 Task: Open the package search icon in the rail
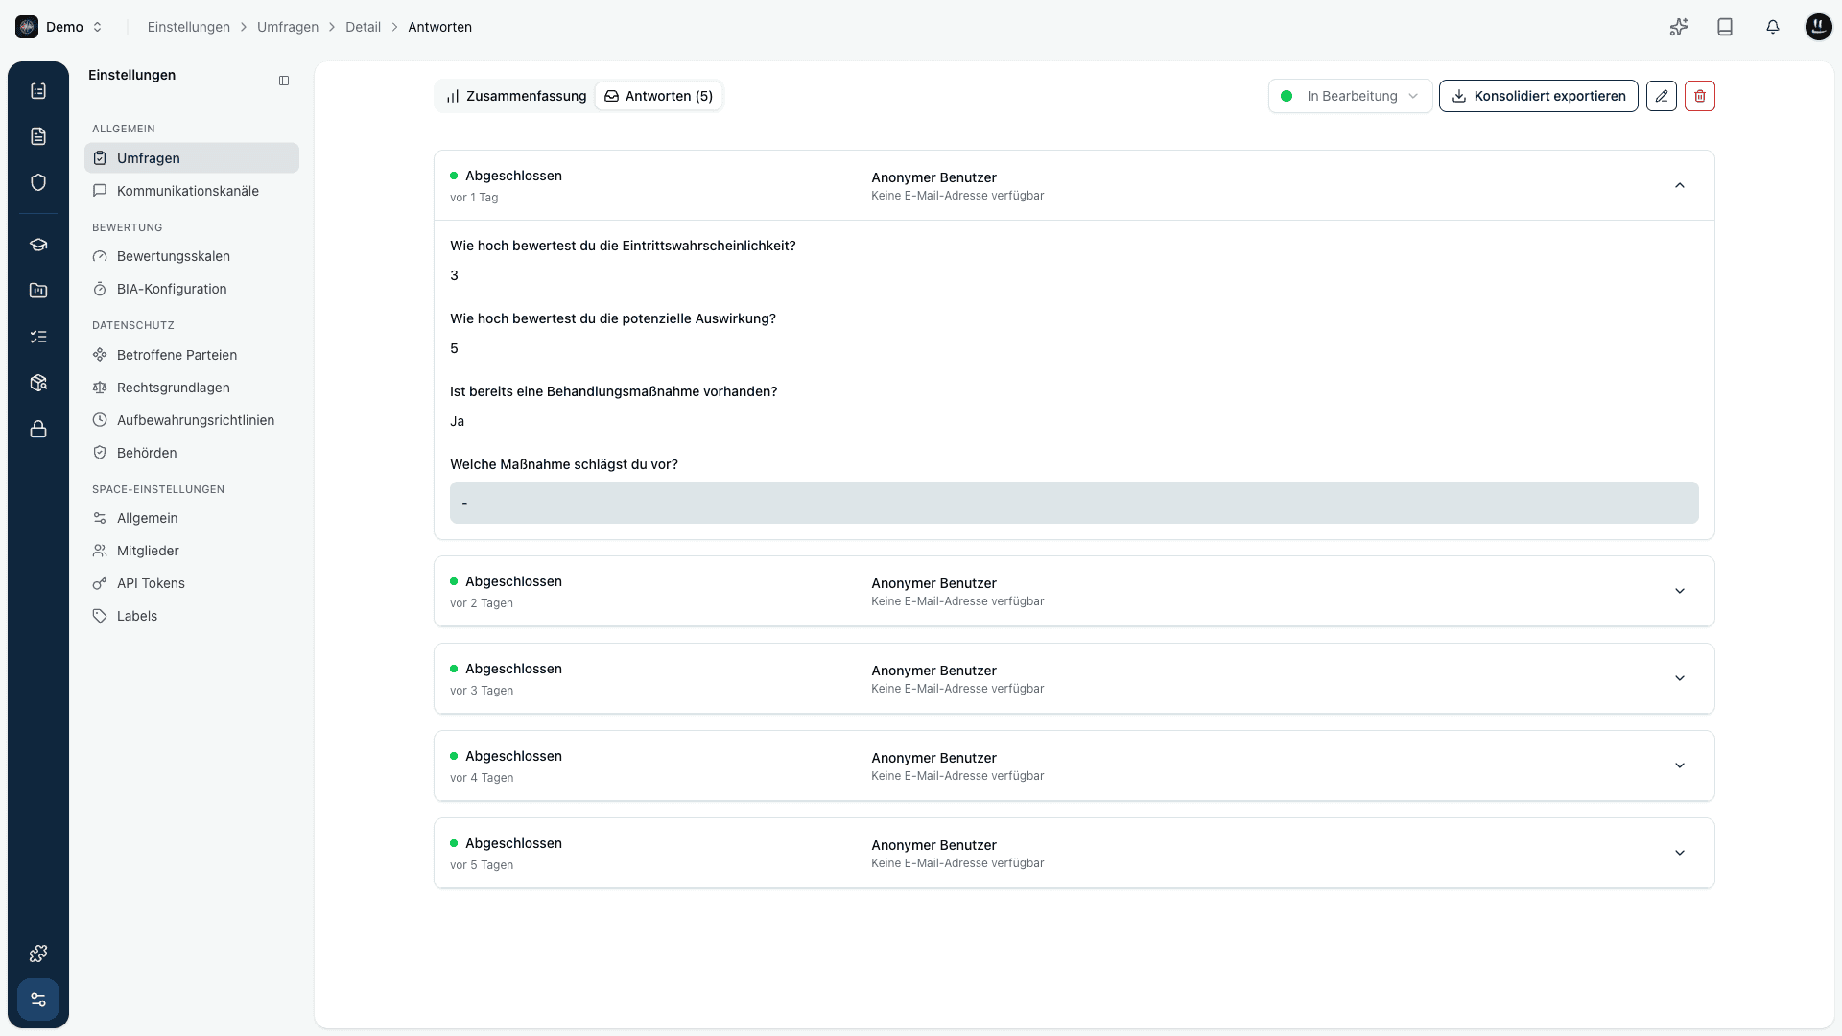(38, 383)
